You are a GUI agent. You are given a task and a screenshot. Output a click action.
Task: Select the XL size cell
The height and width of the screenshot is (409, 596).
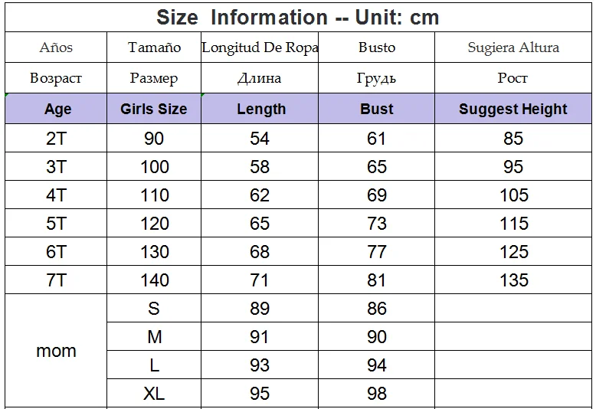click(154, 394)
